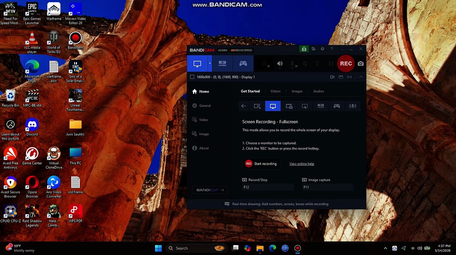
Task: Select Screen Recording mode in Bandicam top bar
Action: coord(197,64)
